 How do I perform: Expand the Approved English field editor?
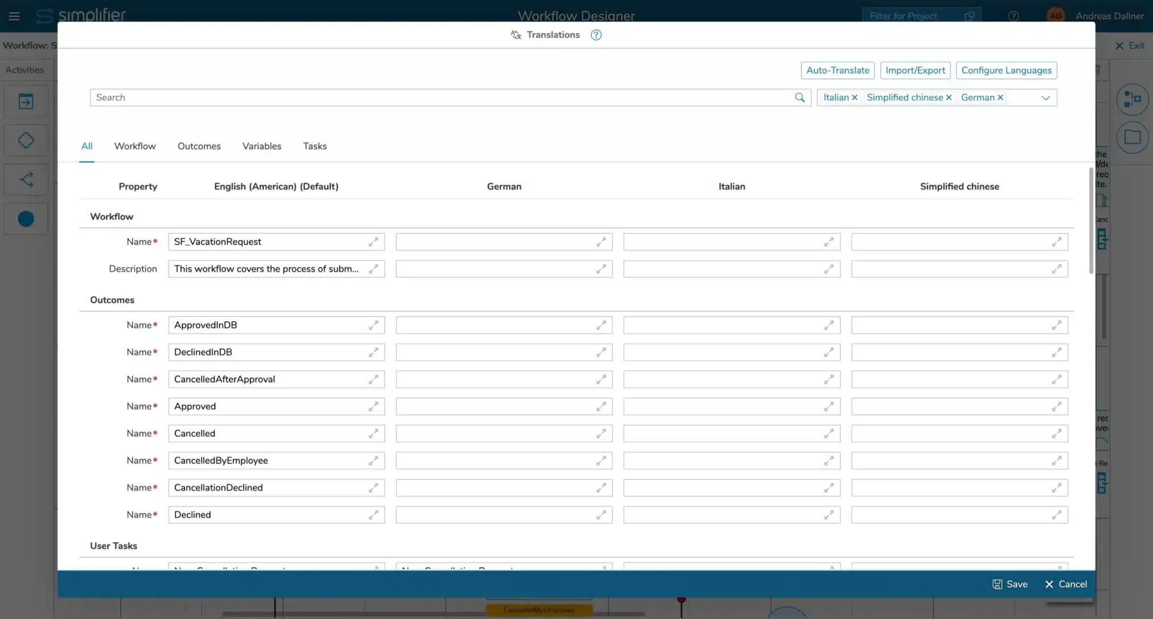373,407
